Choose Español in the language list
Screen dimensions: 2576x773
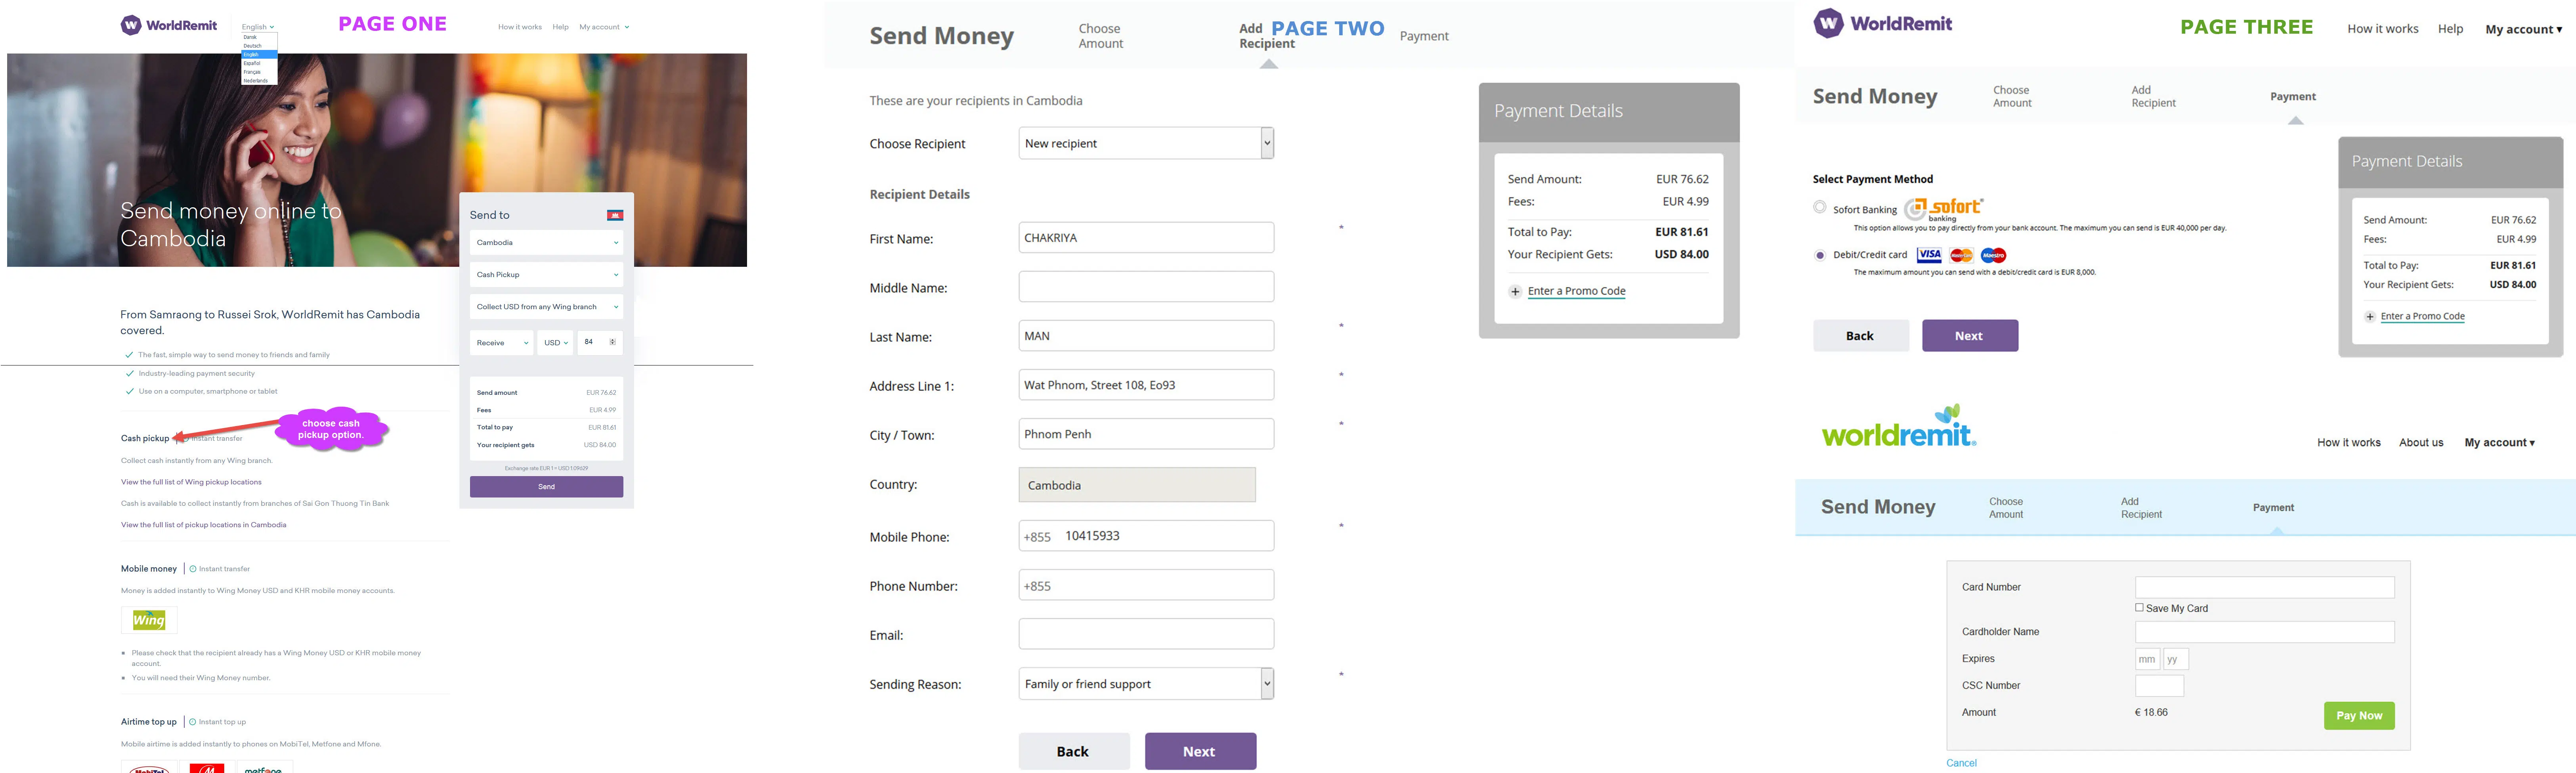pyautogui.click(x=252, y=63)
